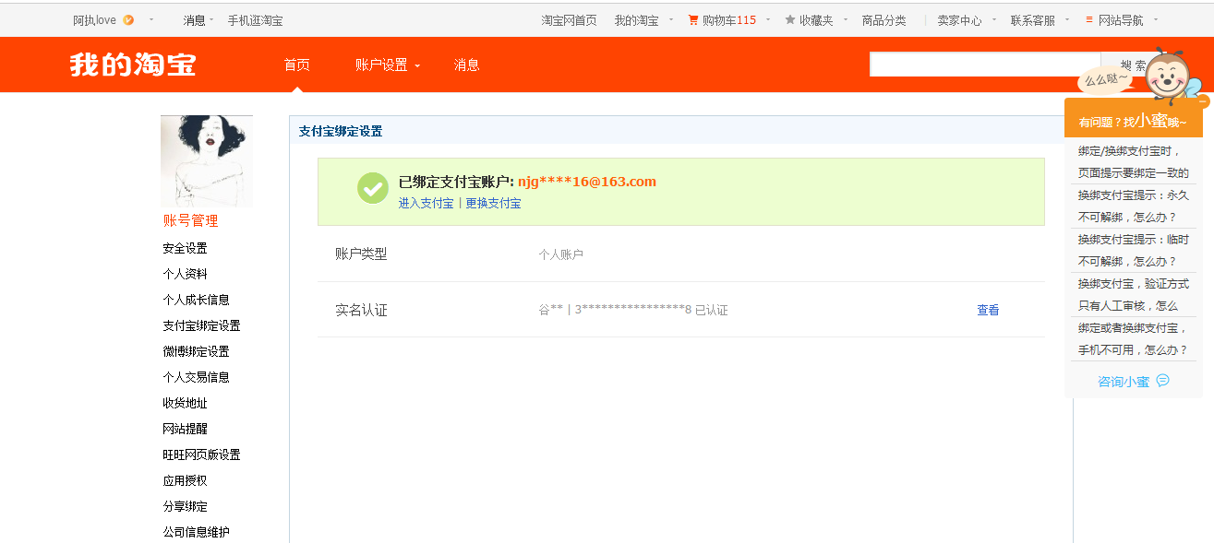Open the 账户设置 dropdown menu
Screen dimensions: 1214x543
click(388, 65)
